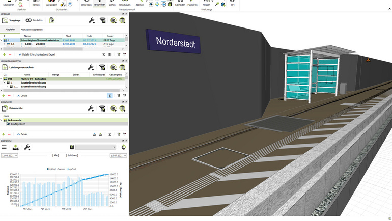Click Alle zeigen in Sichtbarkeit group

[x=51, y=3]
